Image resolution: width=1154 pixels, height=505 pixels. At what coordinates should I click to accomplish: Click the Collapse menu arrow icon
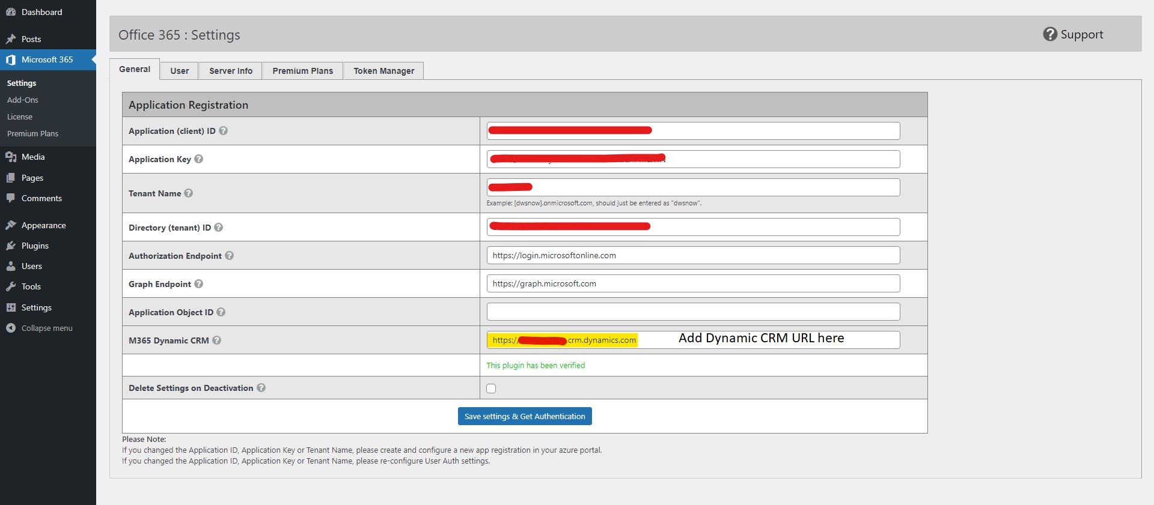coord(11,328)
